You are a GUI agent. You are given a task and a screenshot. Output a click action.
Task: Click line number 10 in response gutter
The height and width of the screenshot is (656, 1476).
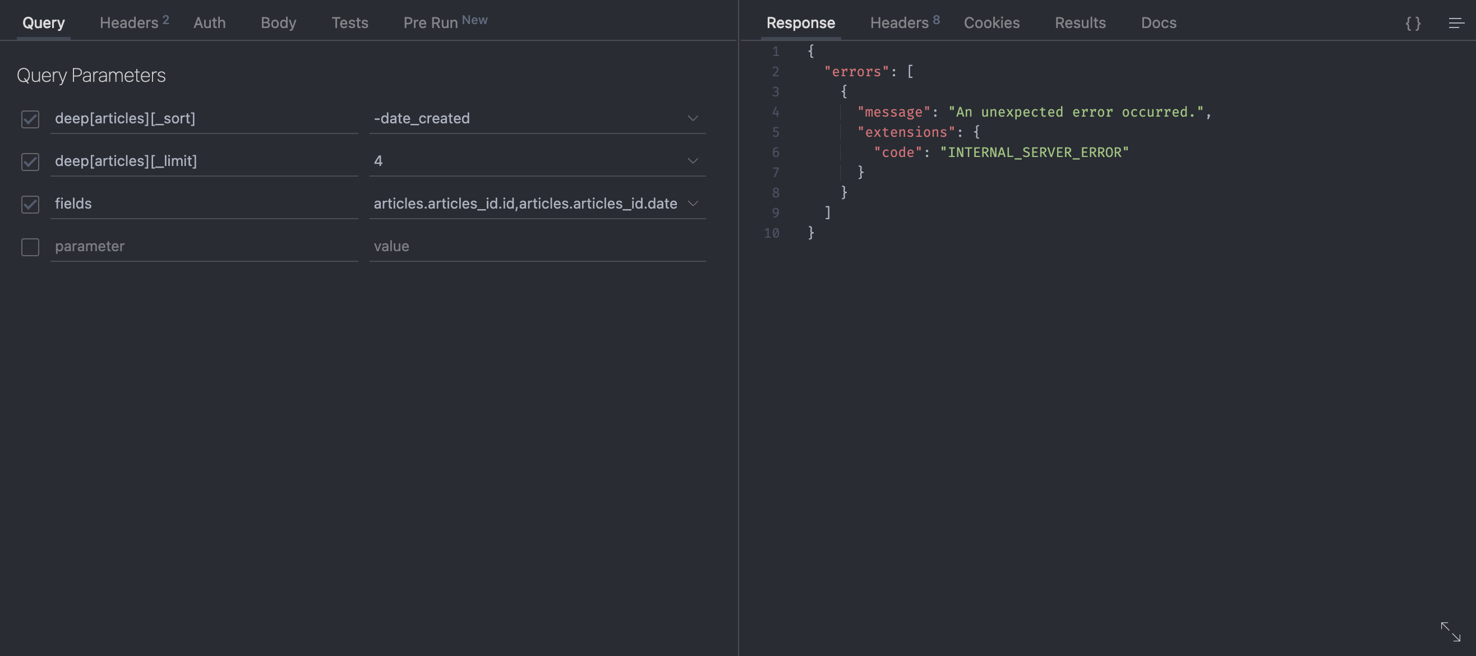pyautogui.click(x=771, y=233)
